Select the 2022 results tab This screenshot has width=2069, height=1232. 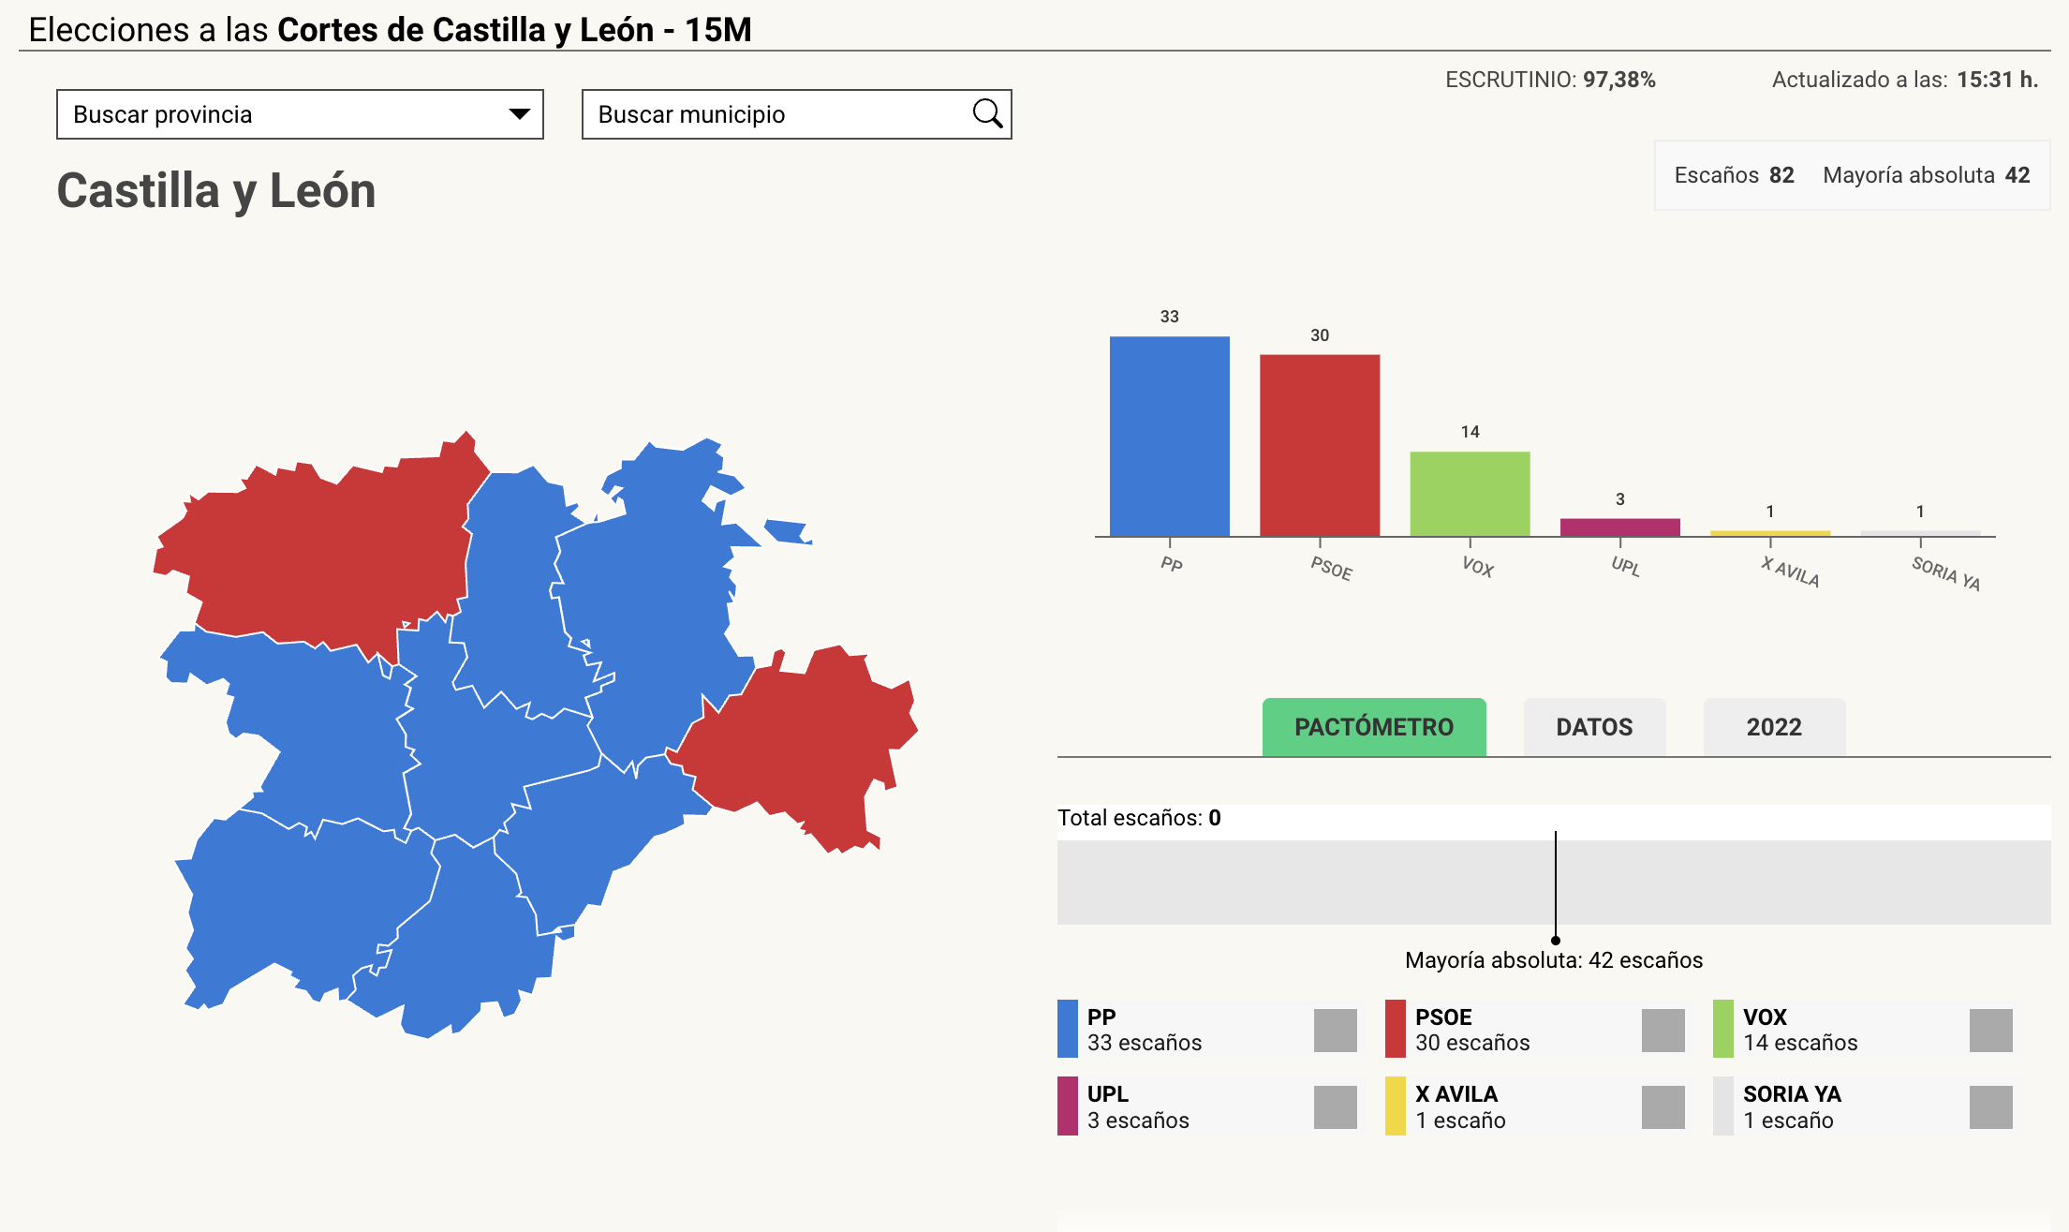pos(1774,727)
